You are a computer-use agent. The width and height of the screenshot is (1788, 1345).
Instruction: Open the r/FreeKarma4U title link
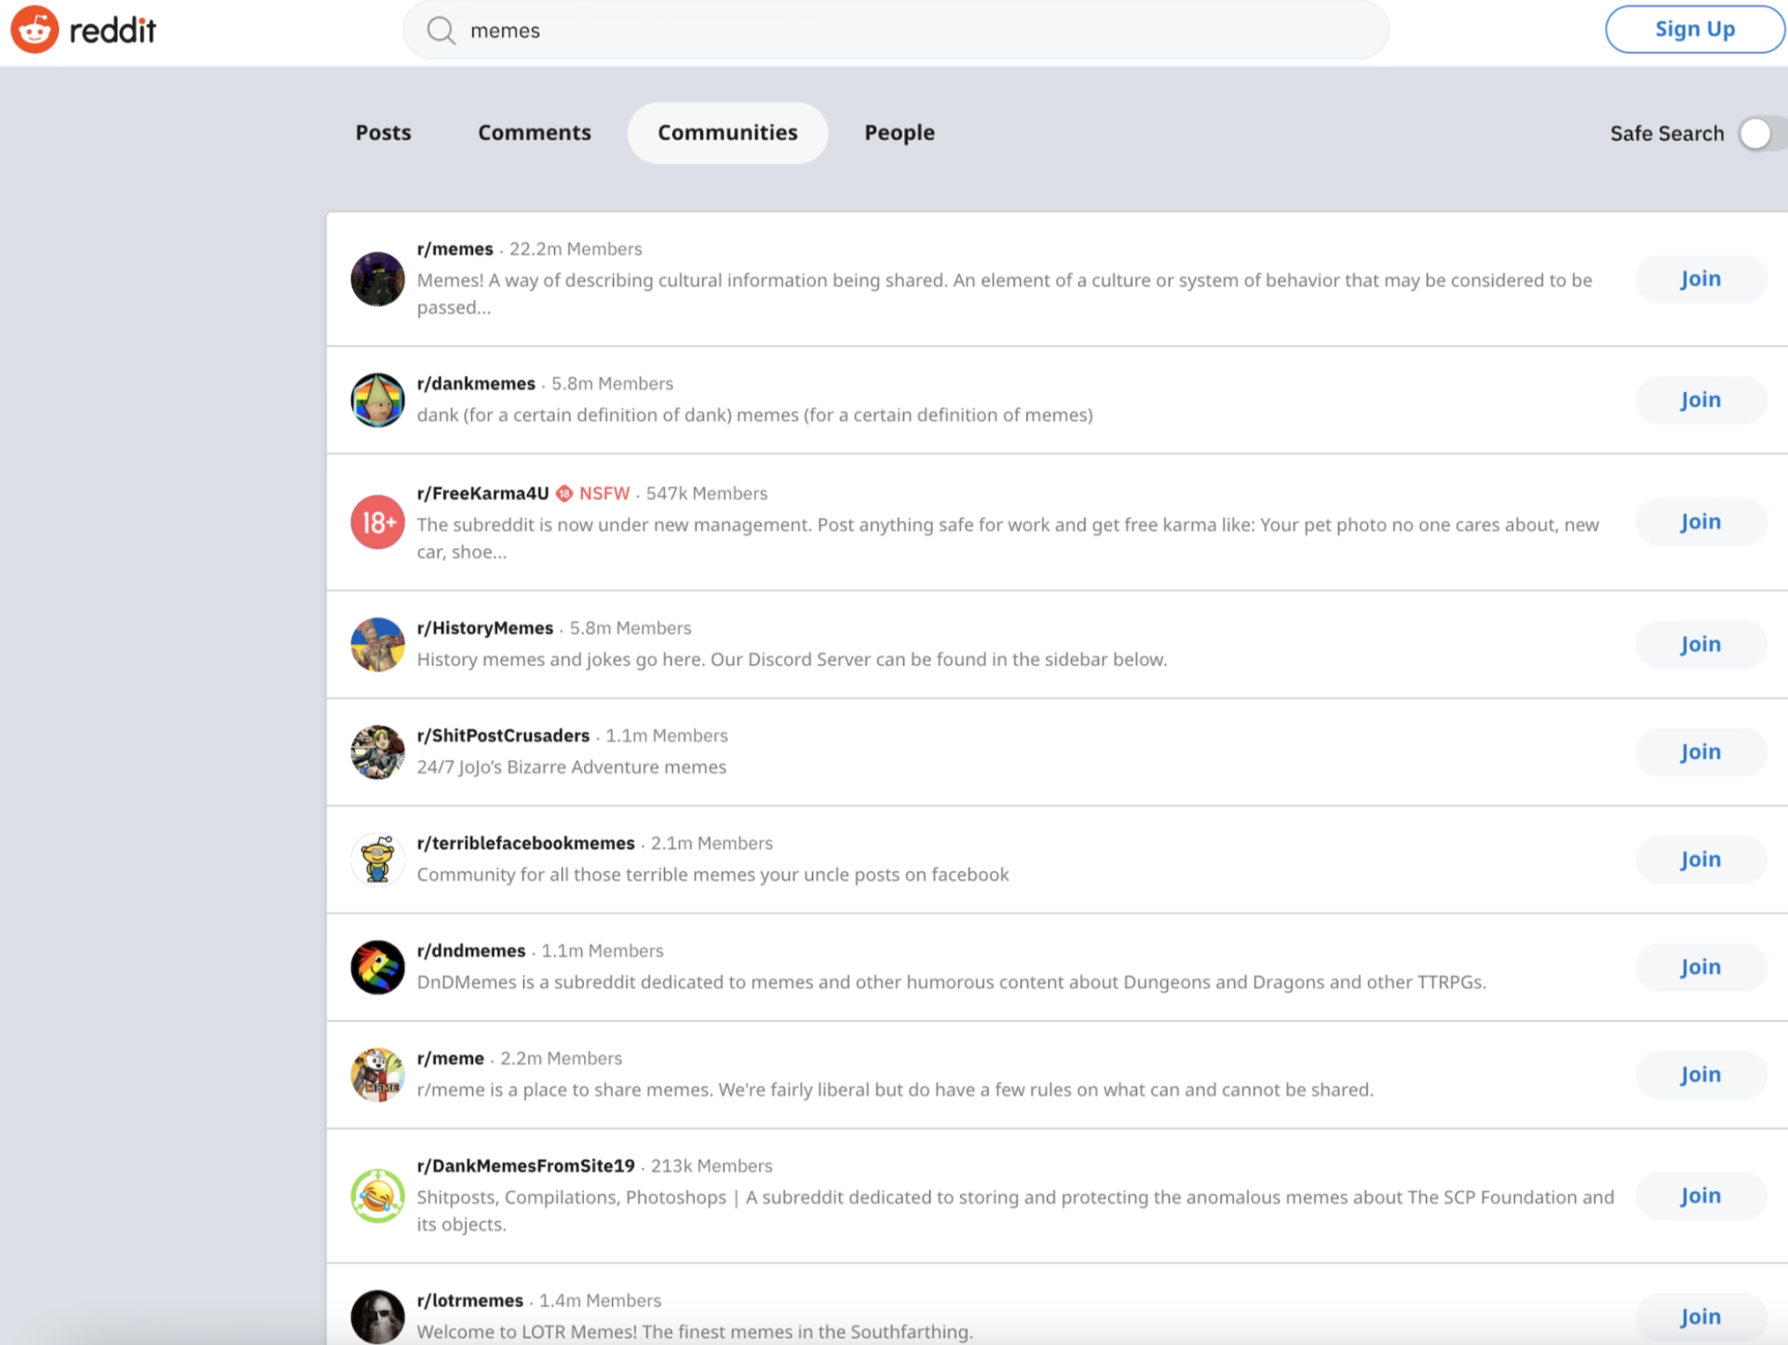coord(482,494)
